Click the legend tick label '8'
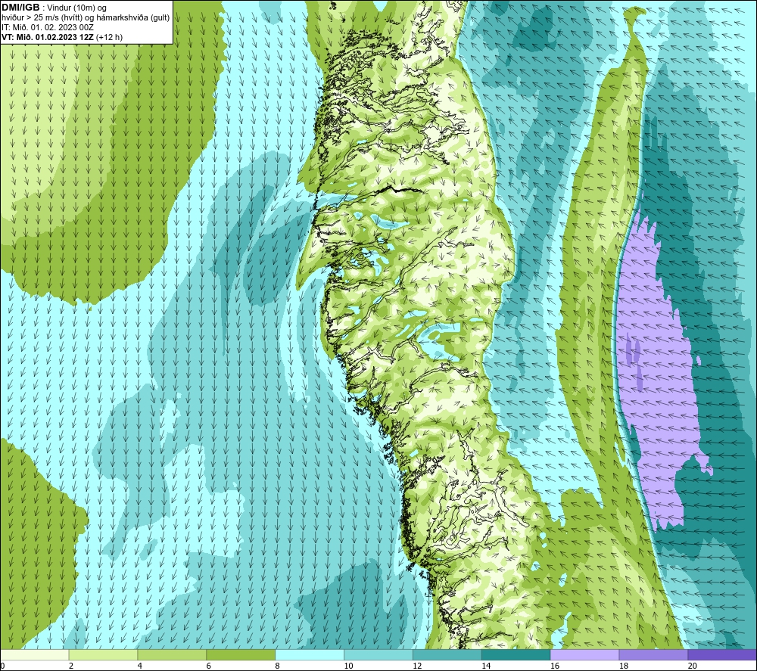The width and height of the screenshot is (757, 671). (x=278, y=666)
